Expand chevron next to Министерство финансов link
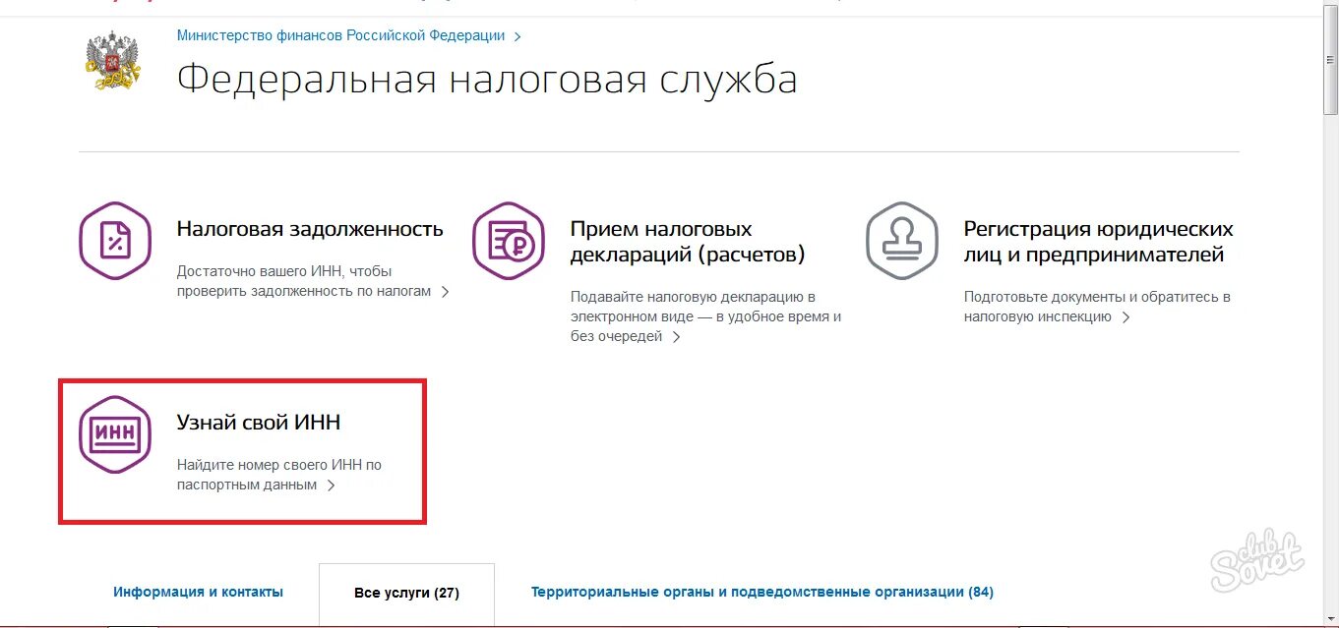 517,36
